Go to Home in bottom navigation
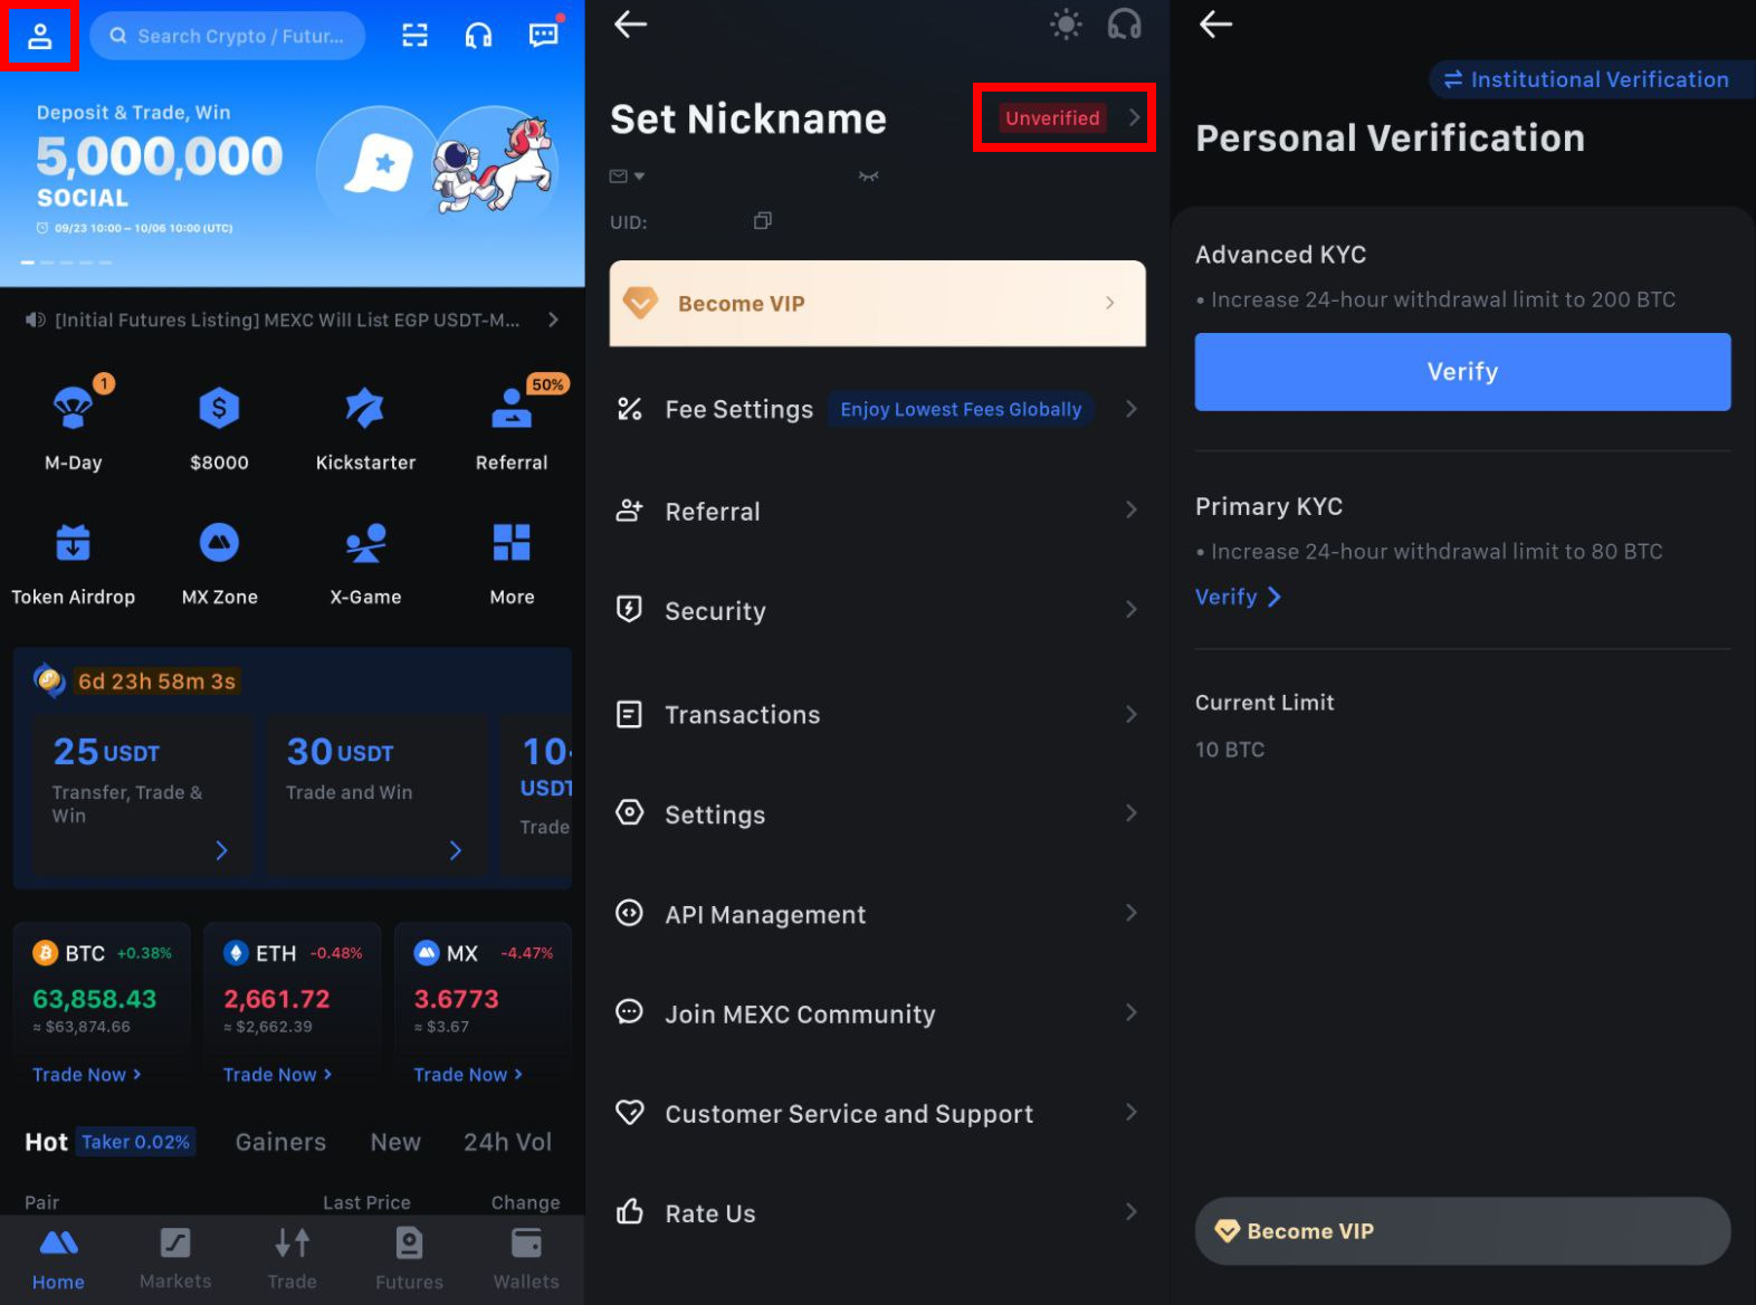1756x1305 pixels. [59, 1260]
